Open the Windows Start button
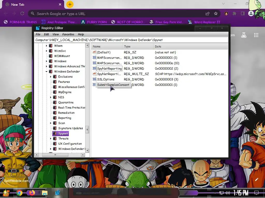The height and width of the screenshot is (198, 265). tap(6, 193)
